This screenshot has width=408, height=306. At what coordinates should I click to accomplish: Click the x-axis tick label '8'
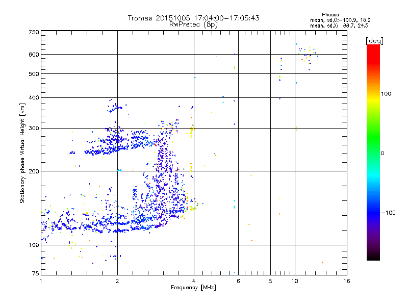(270, 281)
